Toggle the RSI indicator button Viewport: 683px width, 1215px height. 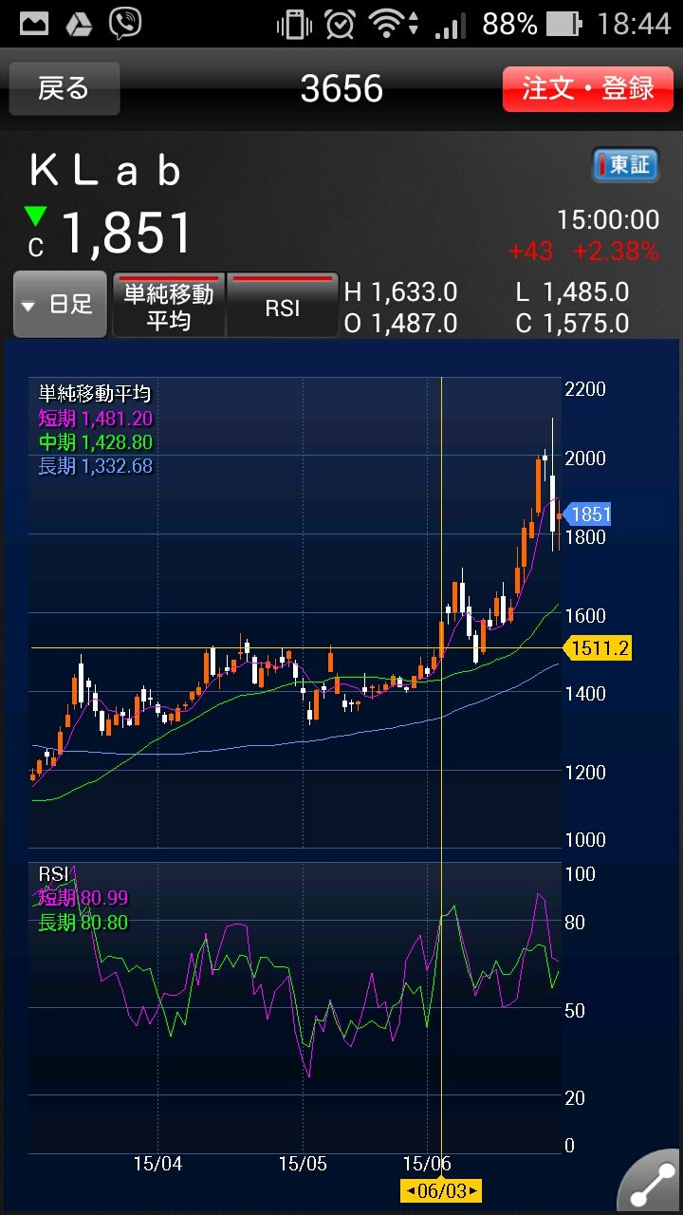283,306
